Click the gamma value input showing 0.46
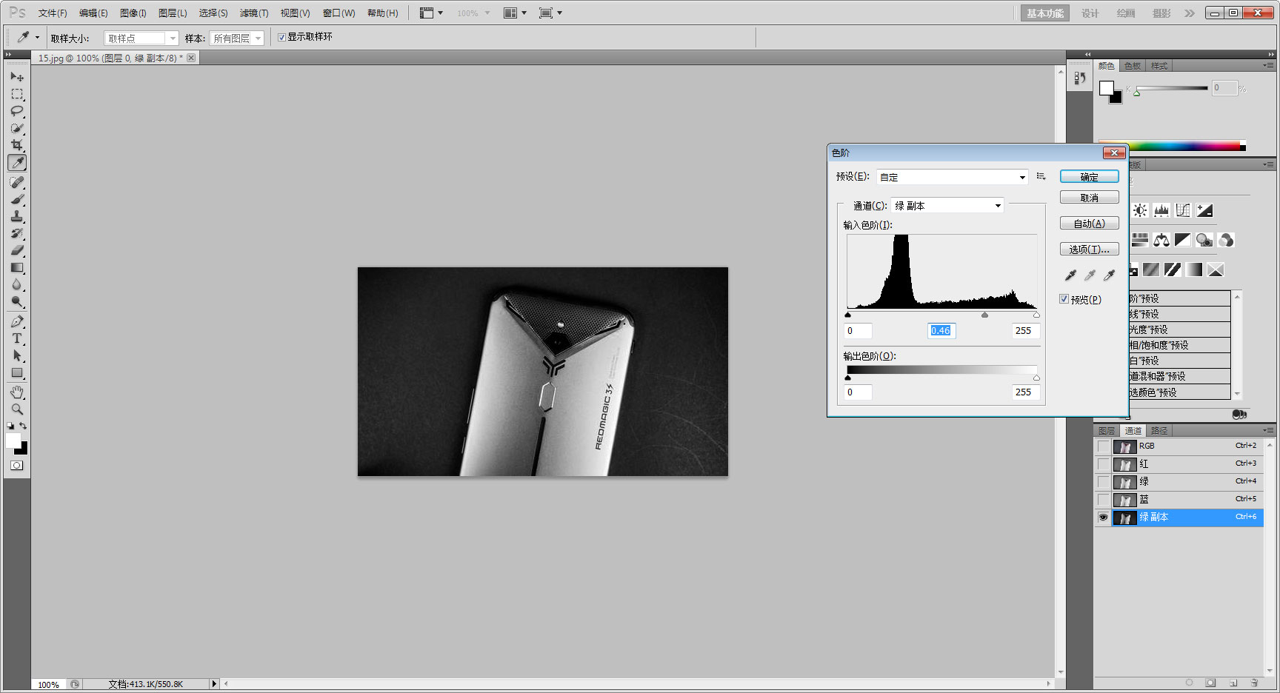Screen dimensions: 1280x693 (941, 330)
